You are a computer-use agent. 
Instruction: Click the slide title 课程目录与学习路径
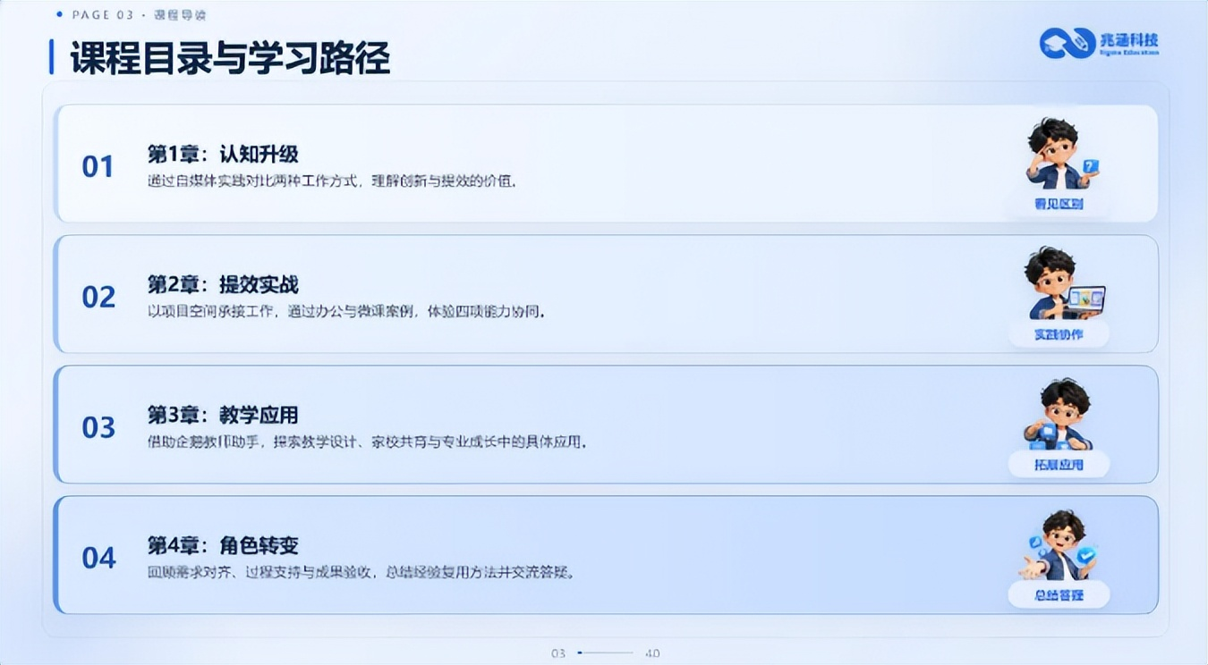pos(230,59)
